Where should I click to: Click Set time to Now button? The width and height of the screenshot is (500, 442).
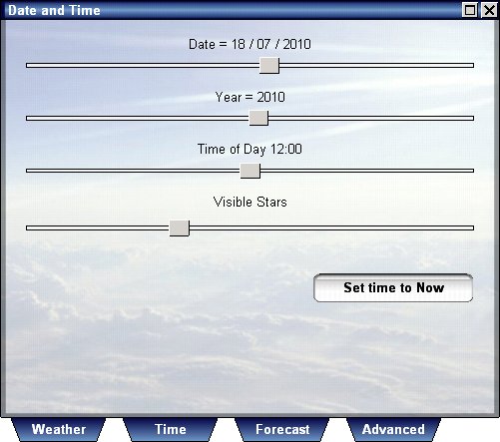click(393, 287)
